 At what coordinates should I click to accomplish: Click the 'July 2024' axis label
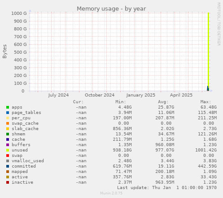click(58, 95)
